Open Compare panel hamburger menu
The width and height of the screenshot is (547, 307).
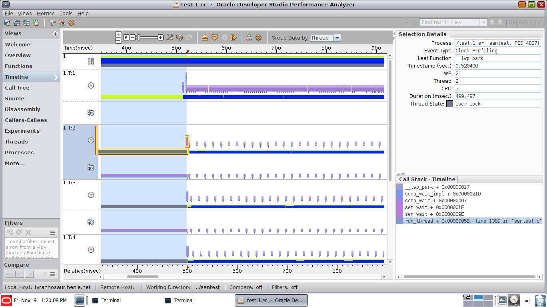[x=52, y=274]
